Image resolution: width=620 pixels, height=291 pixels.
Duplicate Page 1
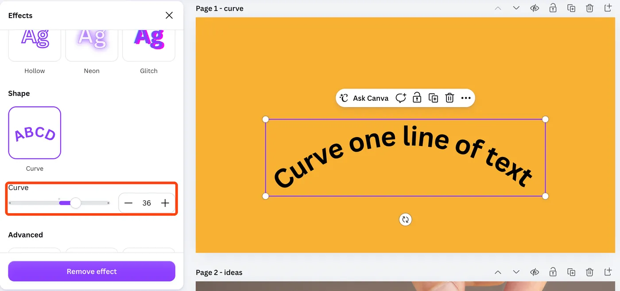coord(571,8)
